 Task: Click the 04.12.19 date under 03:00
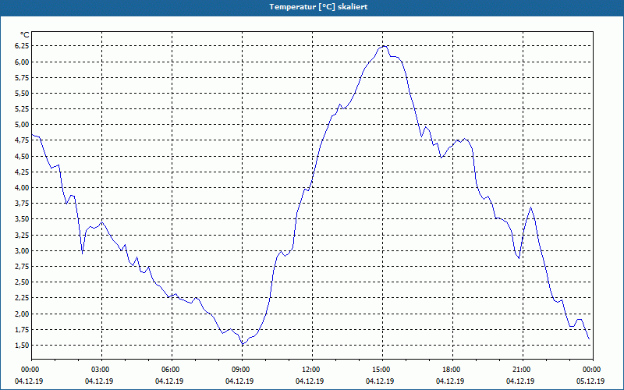[x=99, y=381]
